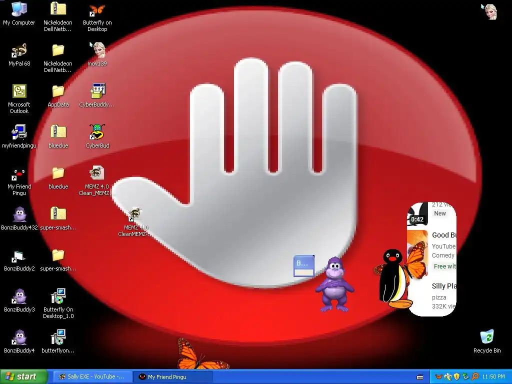Screen dimensions: 512x384
Task: Launch the CyberBud bug shortcut
Action: pyautogui.click(x=97, y=136)
